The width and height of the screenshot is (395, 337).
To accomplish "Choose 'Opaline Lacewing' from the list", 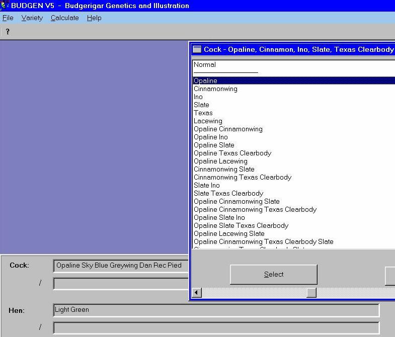I will click(x=294, y=161).
